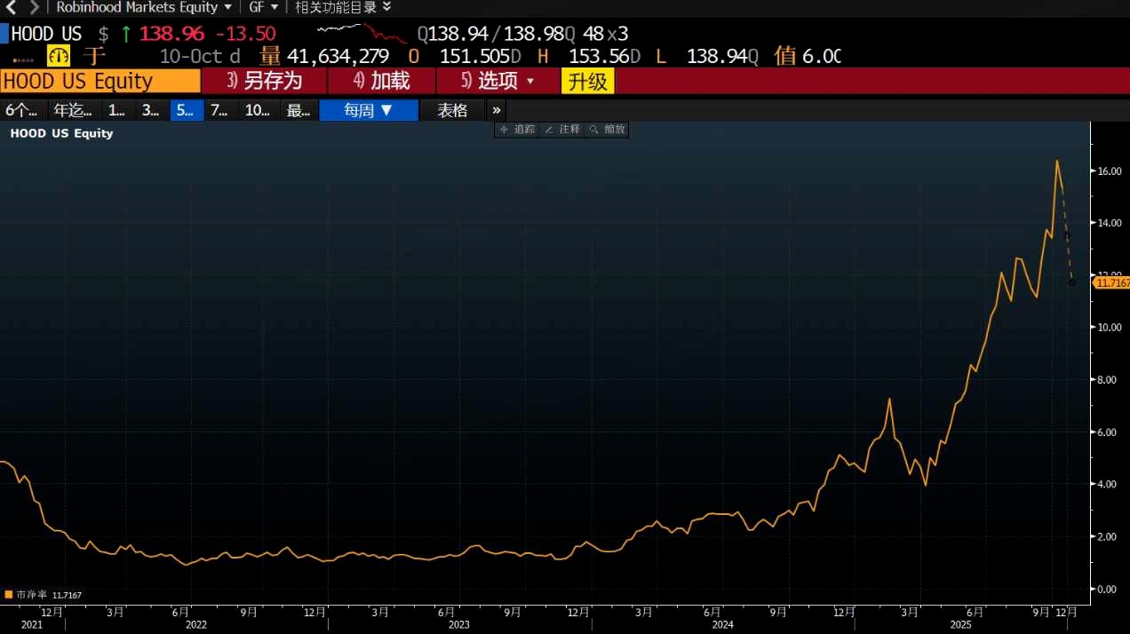
Task: Select the 1-year range tab
Action: point(116,110)
